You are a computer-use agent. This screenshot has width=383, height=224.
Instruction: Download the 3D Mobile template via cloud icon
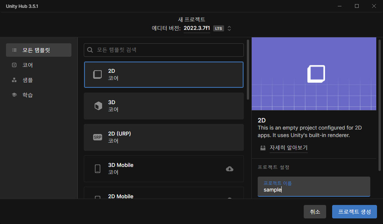coord(230,169)
